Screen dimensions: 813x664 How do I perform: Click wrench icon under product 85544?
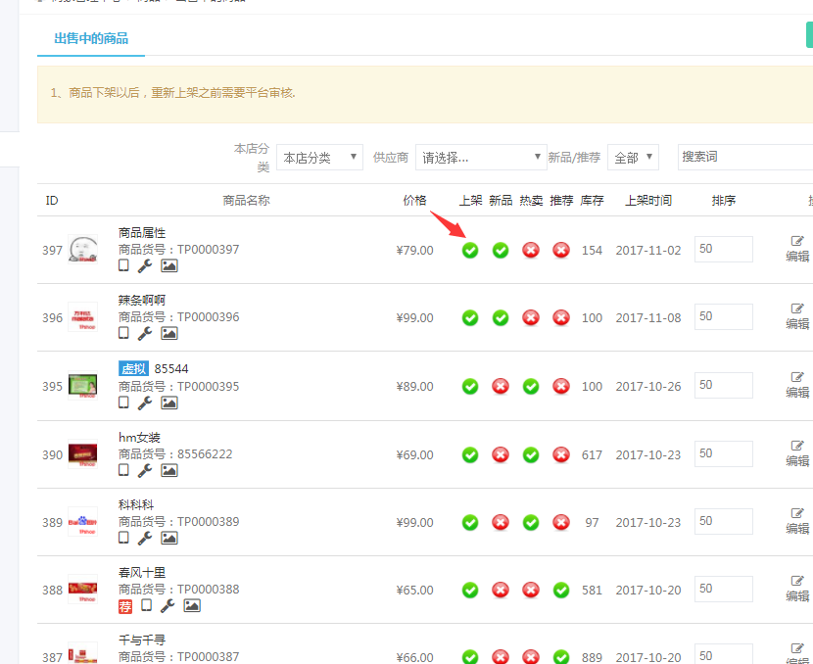[x=145, y=403]
